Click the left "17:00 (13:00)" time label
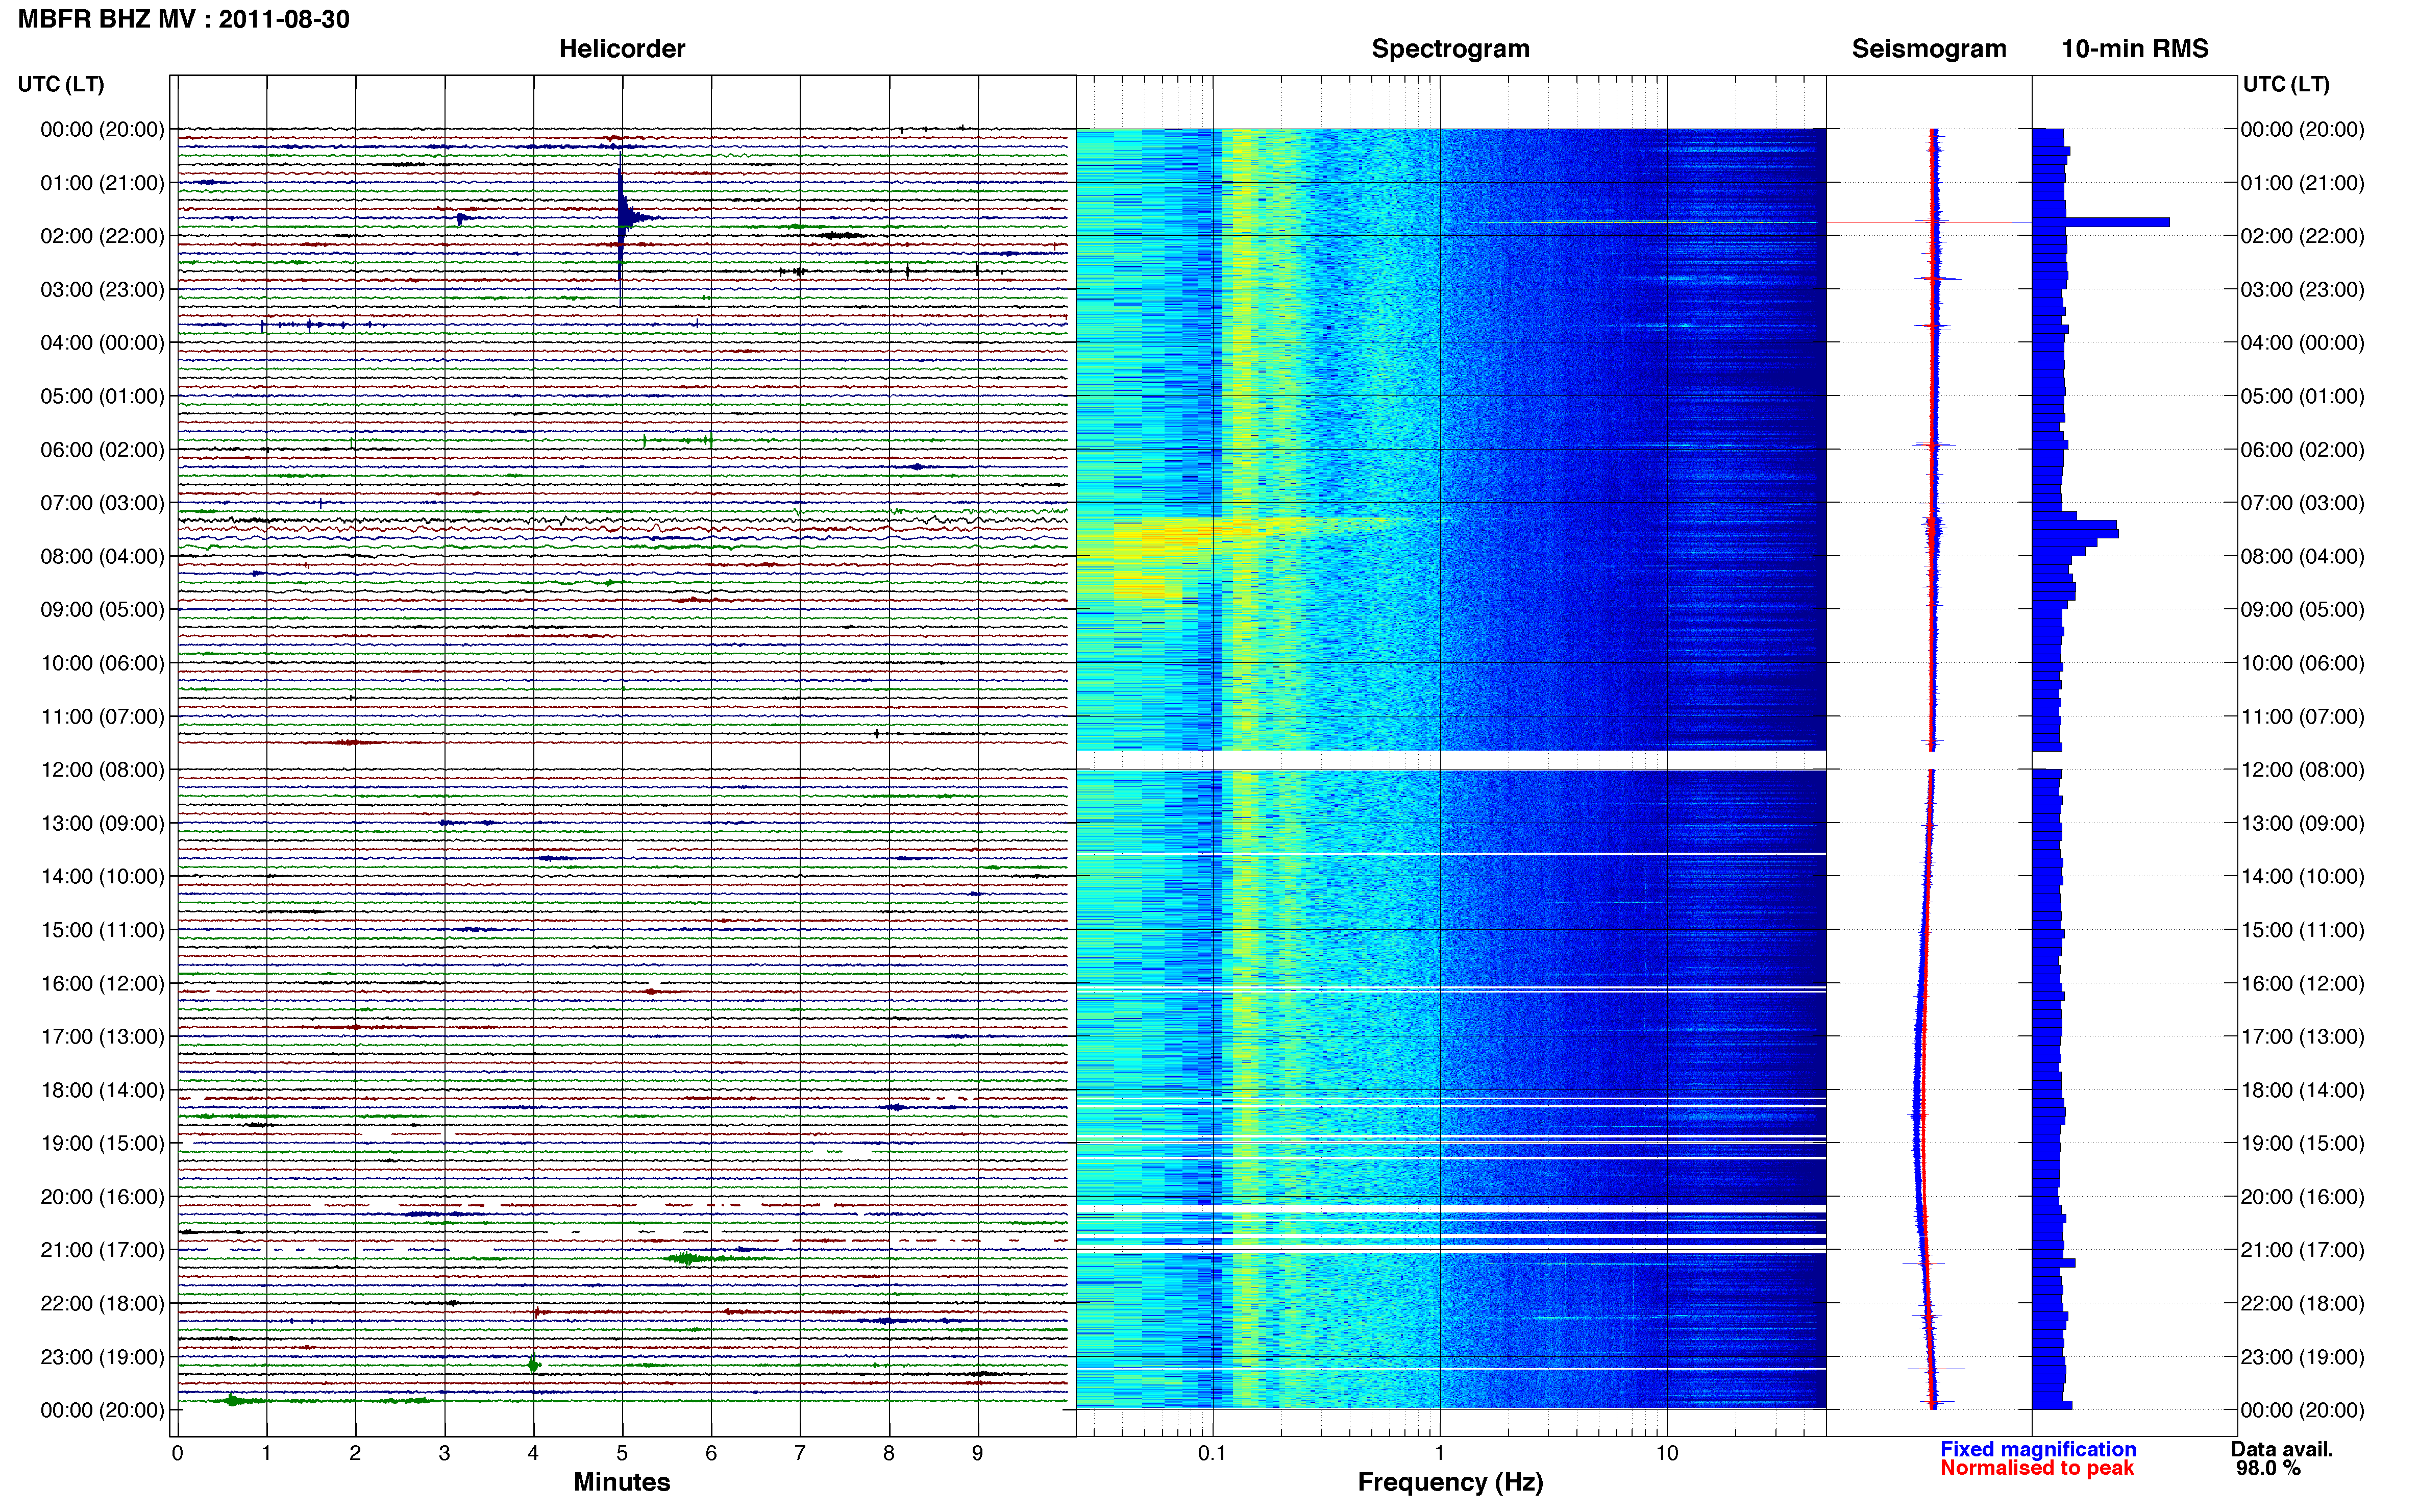 [102, 1037]
